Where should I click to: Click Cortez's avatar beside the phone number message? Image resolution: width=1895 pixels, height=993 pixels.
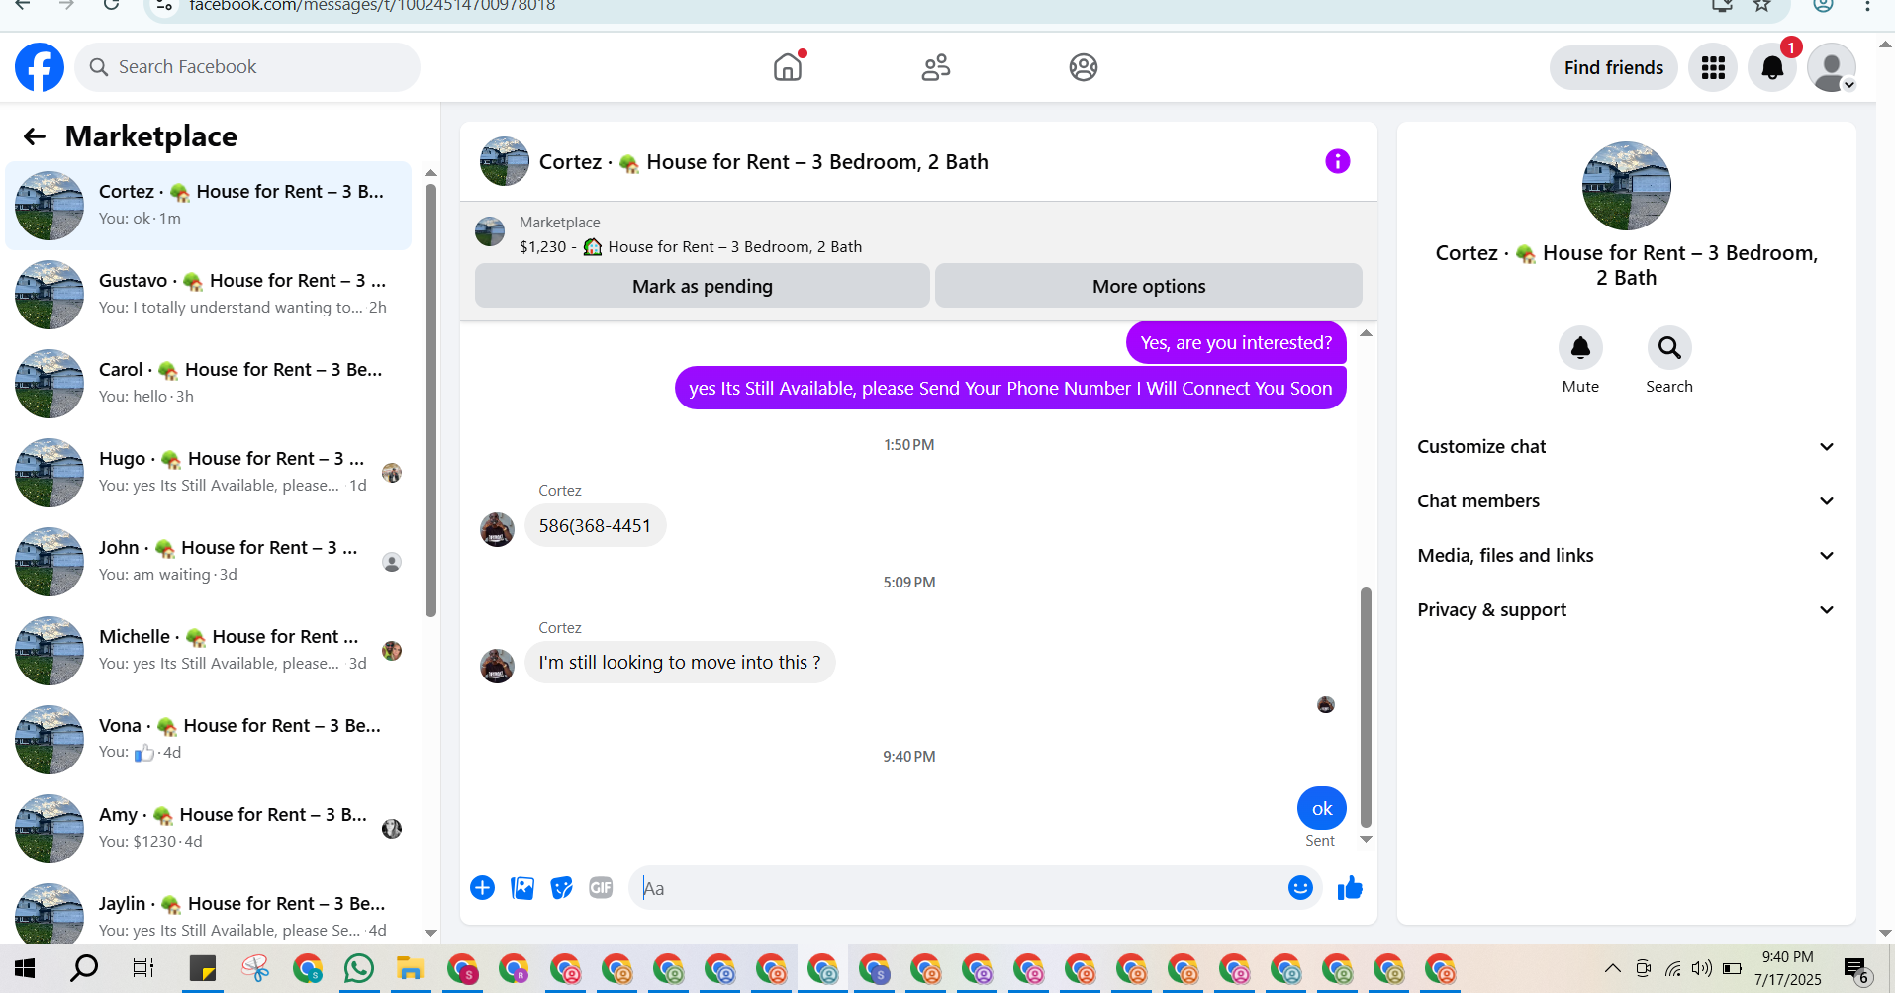[x=497, y=529]
